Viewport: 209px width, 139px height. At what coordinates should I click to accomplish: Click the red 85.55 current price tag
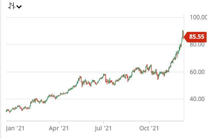click(197, 37)
